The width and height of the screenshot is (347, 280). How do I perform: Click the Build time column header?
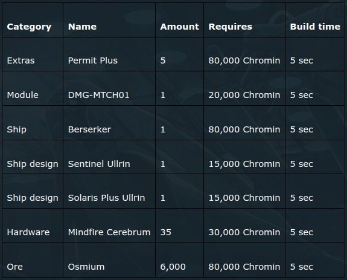315,27
